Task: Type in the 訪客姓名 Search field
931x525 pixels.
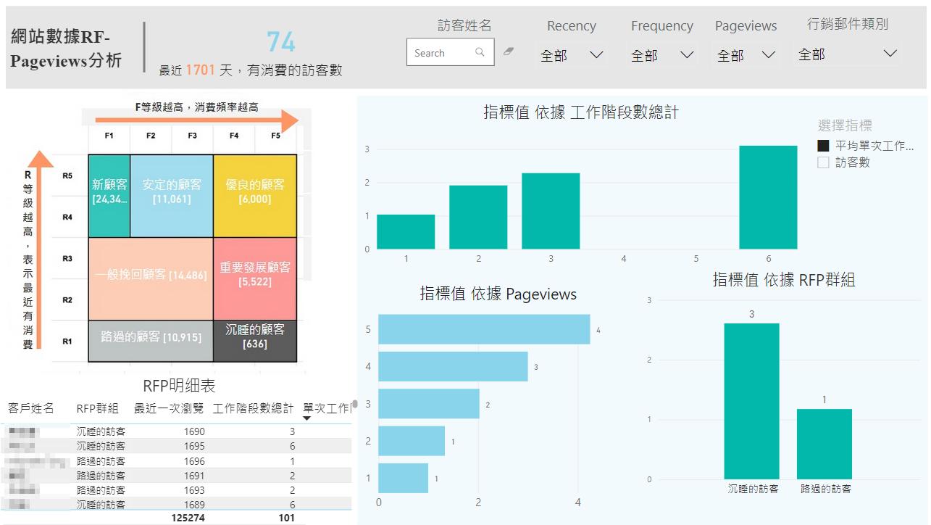Action: (x=442, y=53)
